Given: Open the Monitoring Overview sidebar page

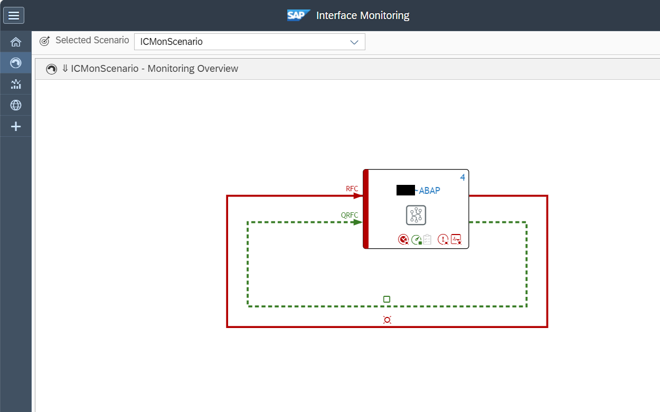Looking at the screenshot, I should click(x=16, y=63).
